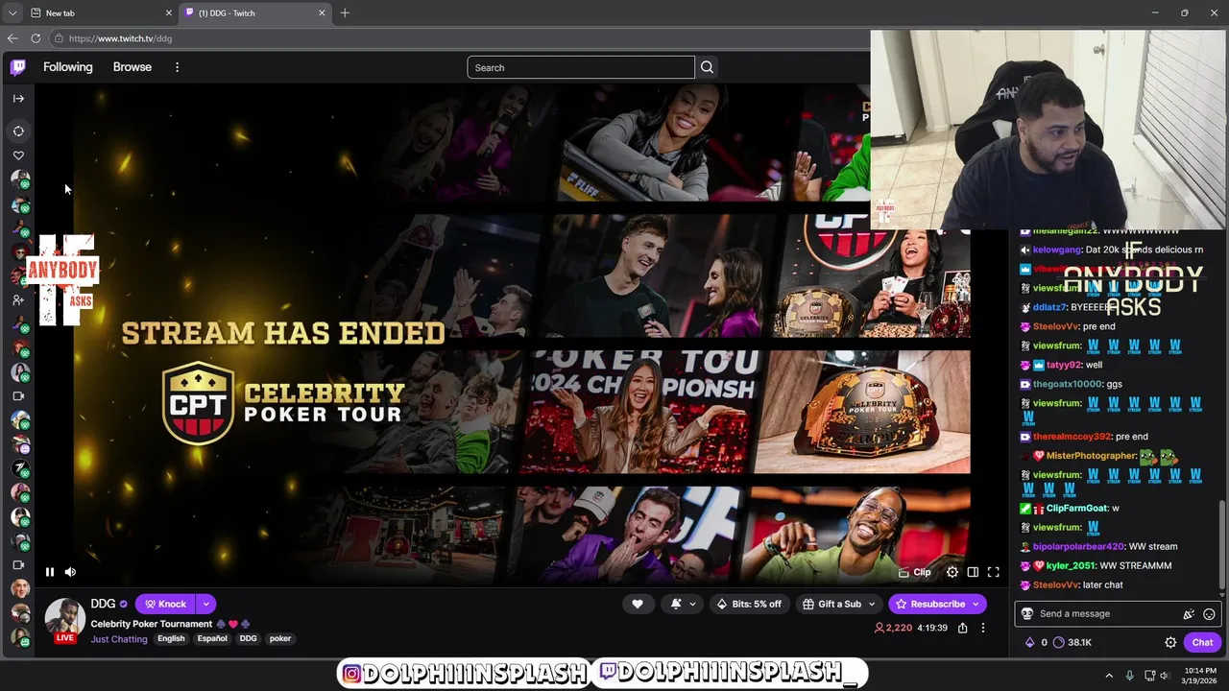Switch to the New tab browser tab
The width and height of the screenshot is (1229, 691).
click(x=101, y=12)
